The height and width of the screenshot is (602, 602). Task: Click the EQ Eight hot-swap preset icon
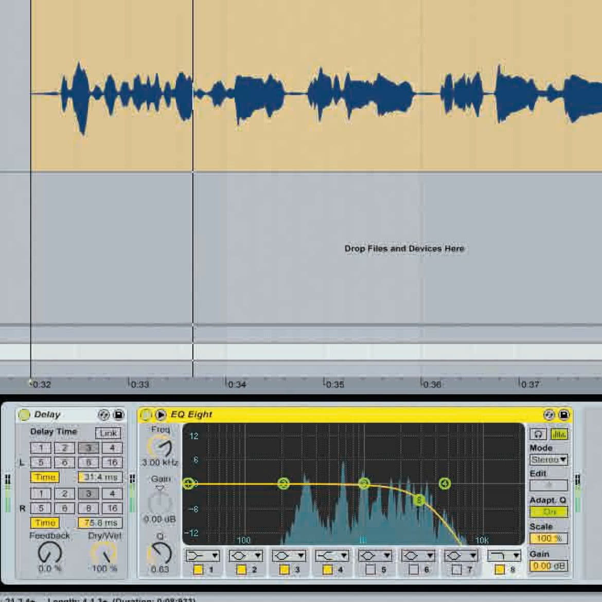[x=549, y=415]
